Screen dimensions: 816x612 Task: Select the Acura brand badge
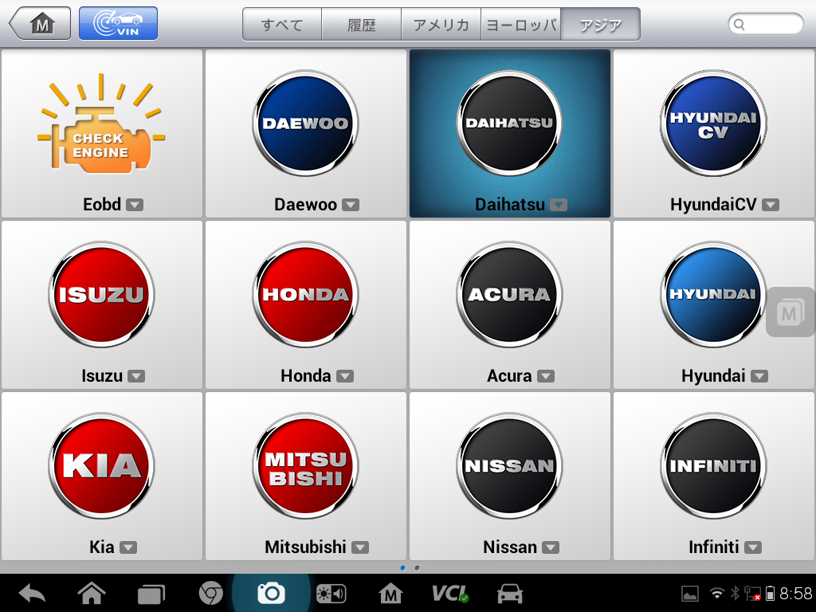pos(509,295)
